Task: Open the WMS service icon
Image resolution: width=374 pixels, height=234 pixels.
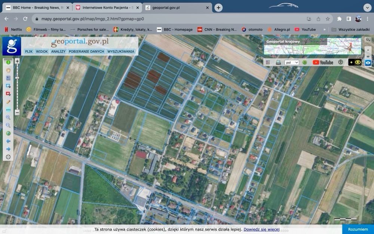Action: 278,63
